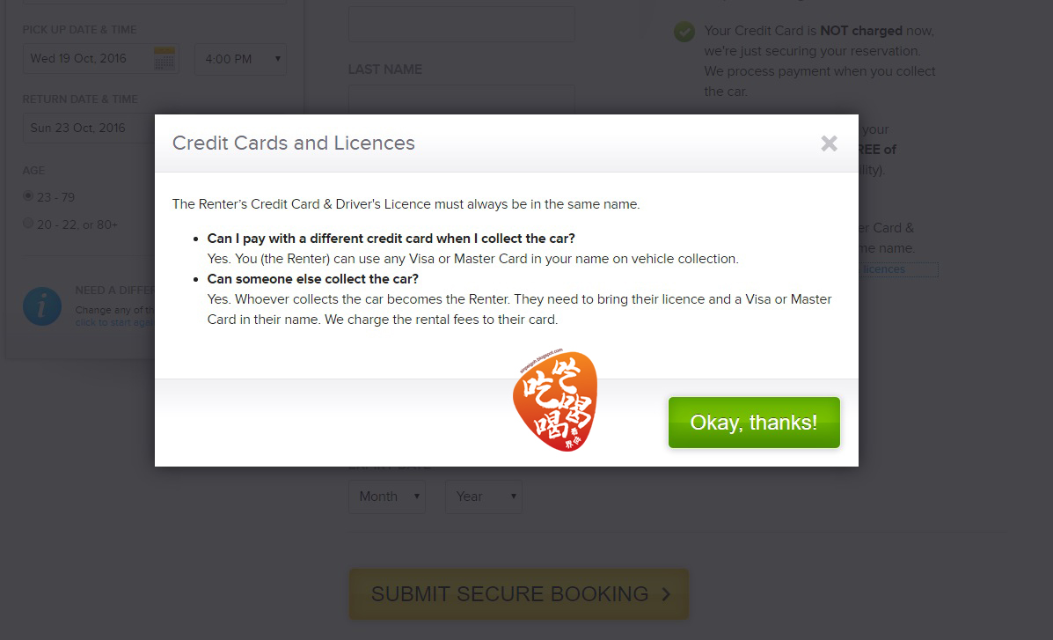This screenshot has height=640, width=1053.
Task: Click the "Credit Cards and Licences" dialog title
Action: pyautogui.click(x=293, y=143)
